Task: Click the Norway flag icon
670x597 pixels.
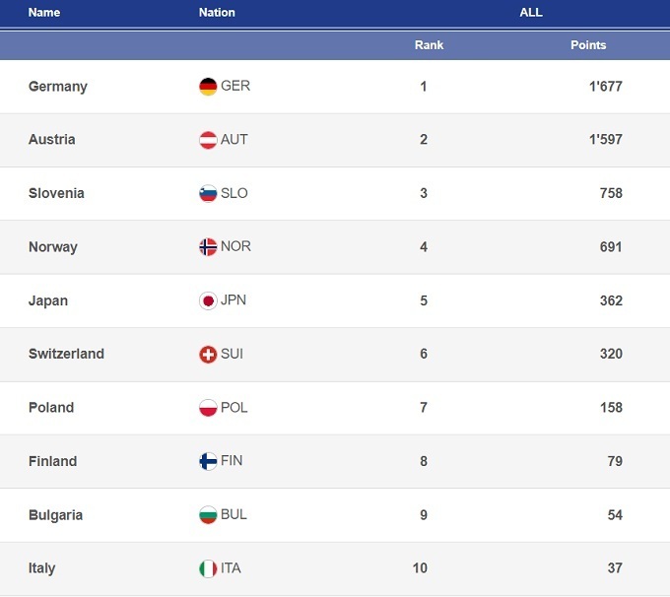Action: tap(208, 247)
